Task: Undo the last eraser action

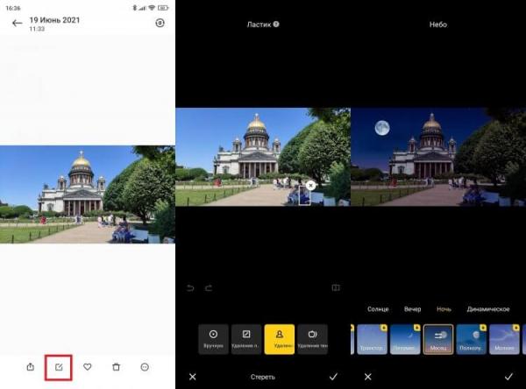Action: (190, 287)
